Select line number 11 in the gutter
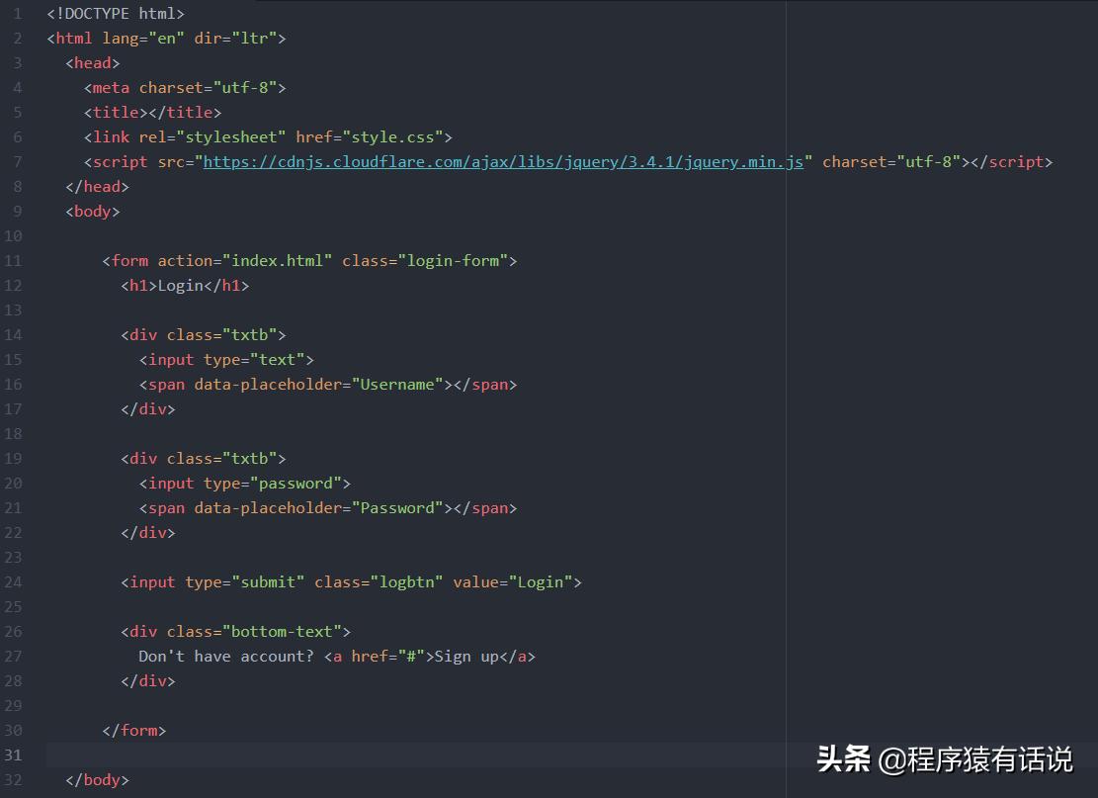1098x798 pixels. pos(14,260)
